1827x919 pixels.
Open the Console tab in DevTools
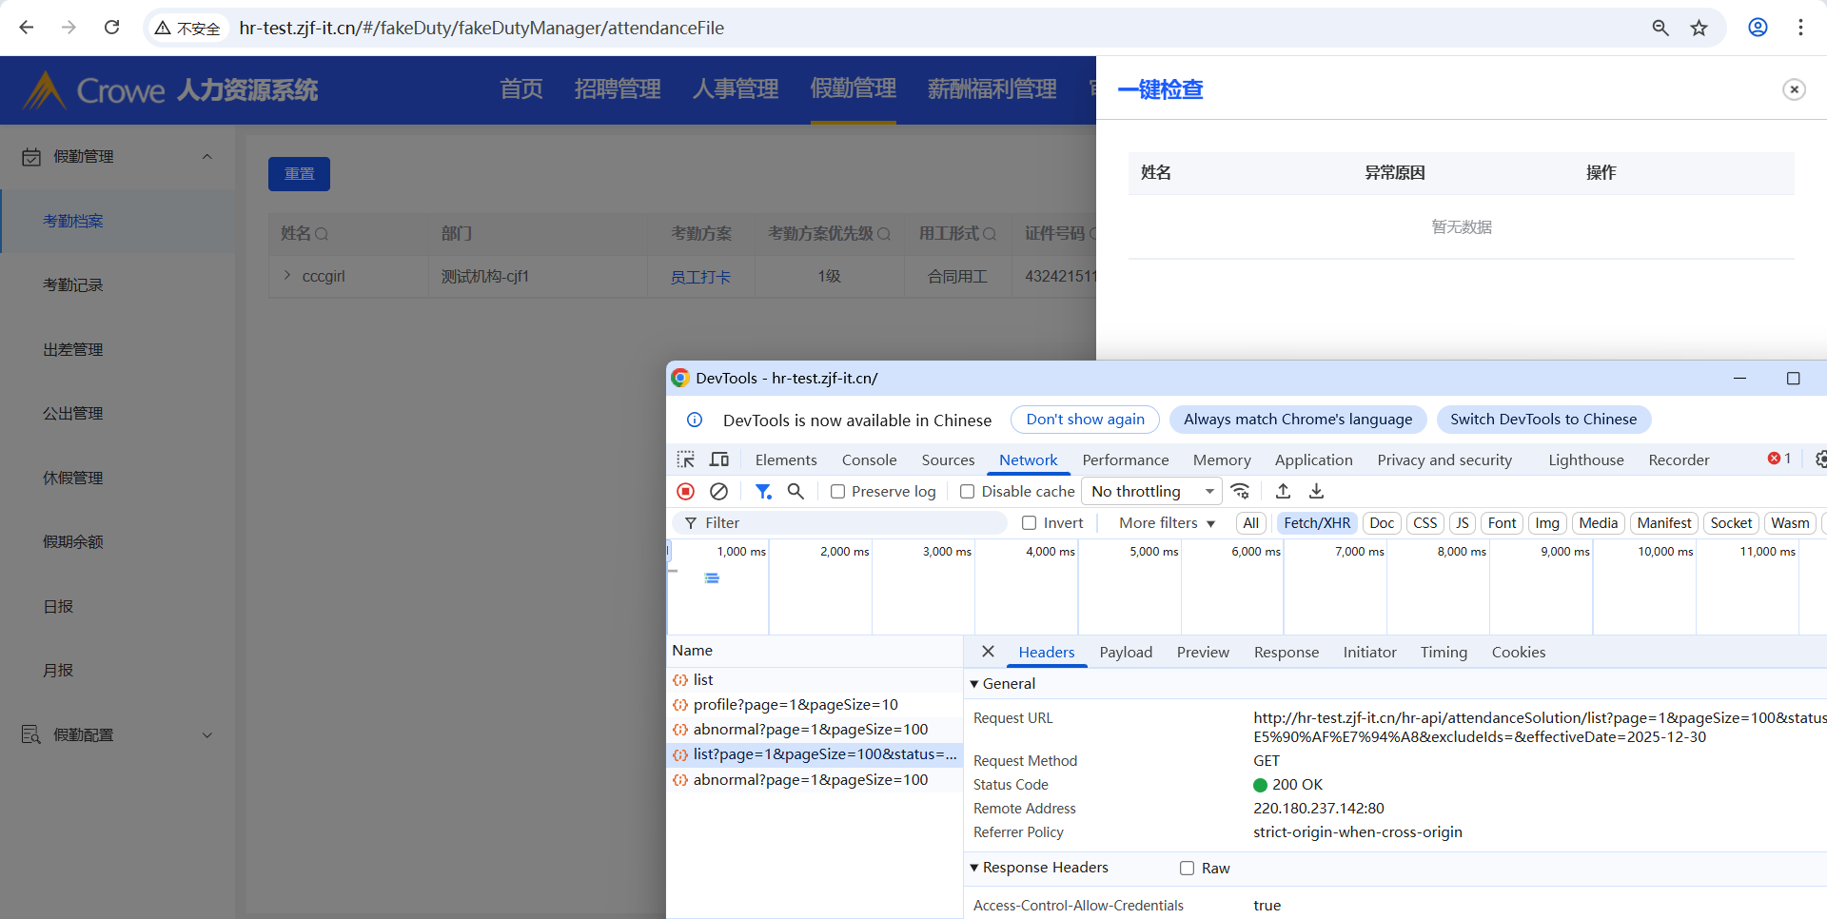coord(869,460)
